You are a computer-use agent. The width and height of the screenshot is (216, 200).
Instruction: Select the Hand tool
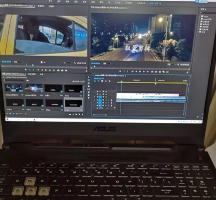[89, 95]
